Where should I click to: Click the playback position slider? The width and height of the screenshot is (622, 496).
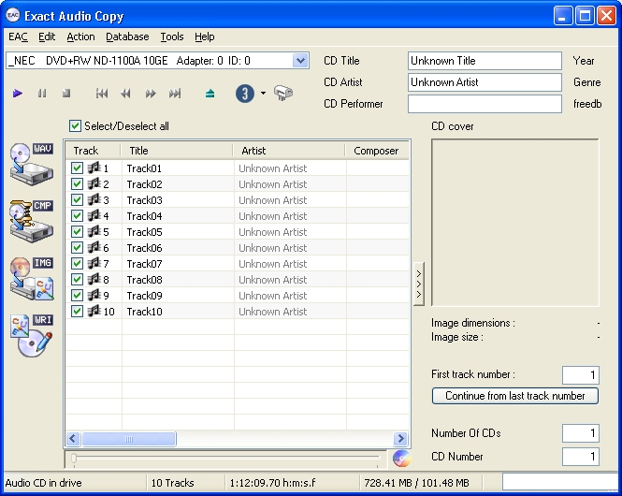coord(224,458)
